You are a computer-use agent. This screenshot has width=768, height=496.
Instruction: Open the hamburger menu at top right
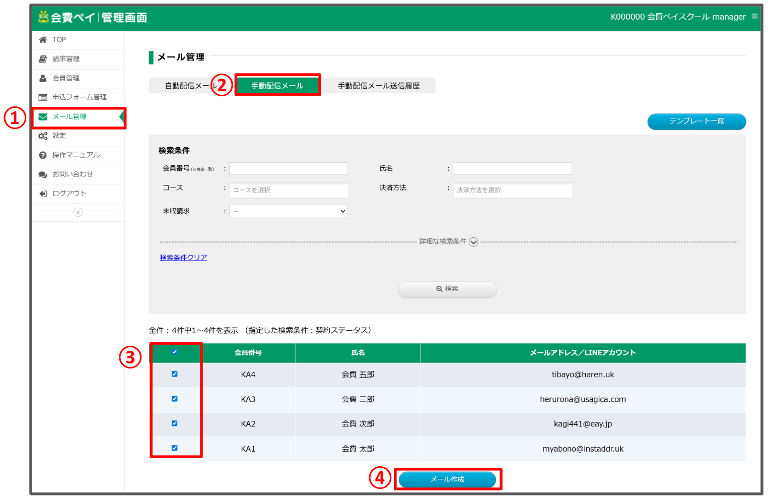(x=754, y=16)
